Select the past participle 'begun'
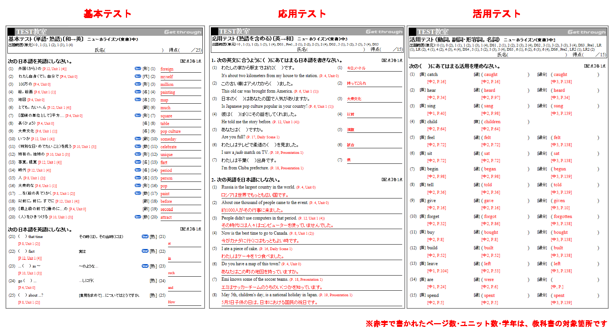Image resolution: width=616 pixels, height=332 pixels. click(x=559, y=169)
